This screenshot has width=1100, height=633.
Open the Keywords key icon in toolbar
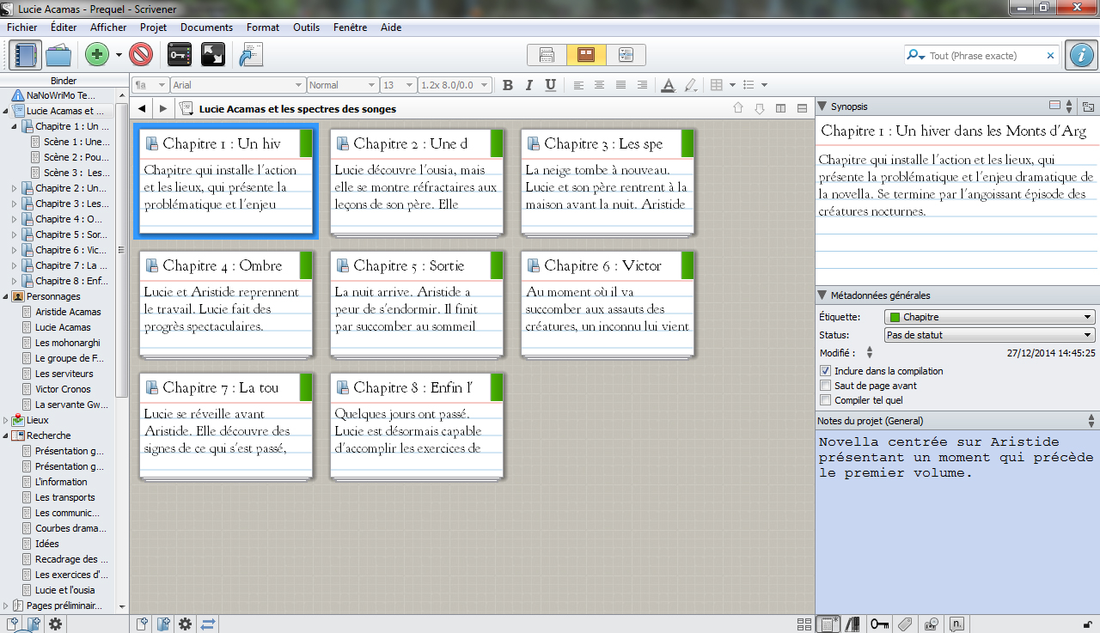click(x=179, y=55)
